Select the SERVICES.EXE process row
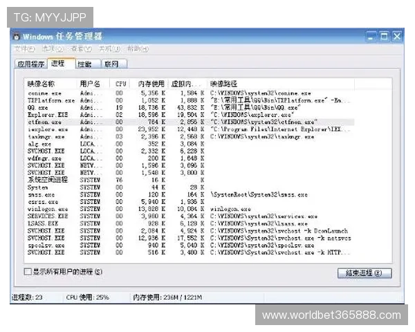 (190, 216)
